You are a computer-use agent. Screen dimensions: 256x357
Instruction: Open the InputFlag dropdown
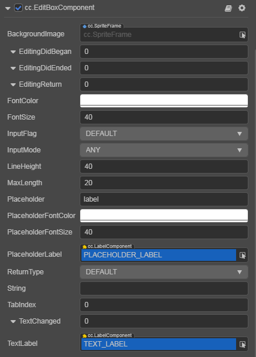164,134
